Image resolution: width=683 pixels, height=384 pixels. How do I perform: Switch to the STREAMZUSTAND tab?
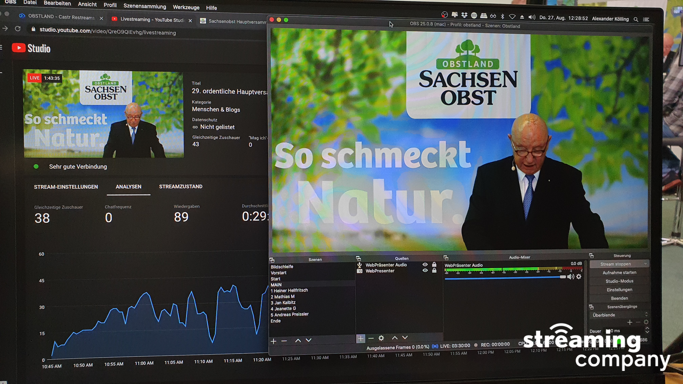181,186
